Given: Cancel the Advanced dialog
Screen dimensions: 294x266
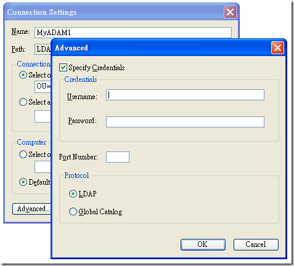Looking at the screenshot, I should pyautogui.click(x=256, y=244).
